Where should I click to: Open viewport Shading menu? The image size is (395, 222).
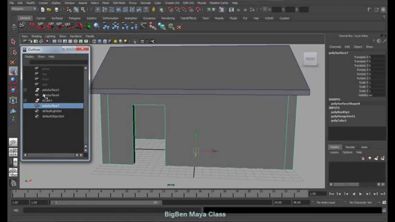pos(36,36)
